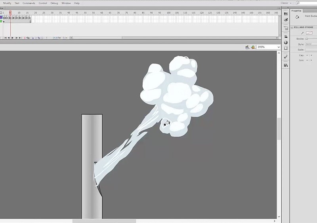Open the Classic workspace dropdown
The image size is (317, 223).
point(286,3)
